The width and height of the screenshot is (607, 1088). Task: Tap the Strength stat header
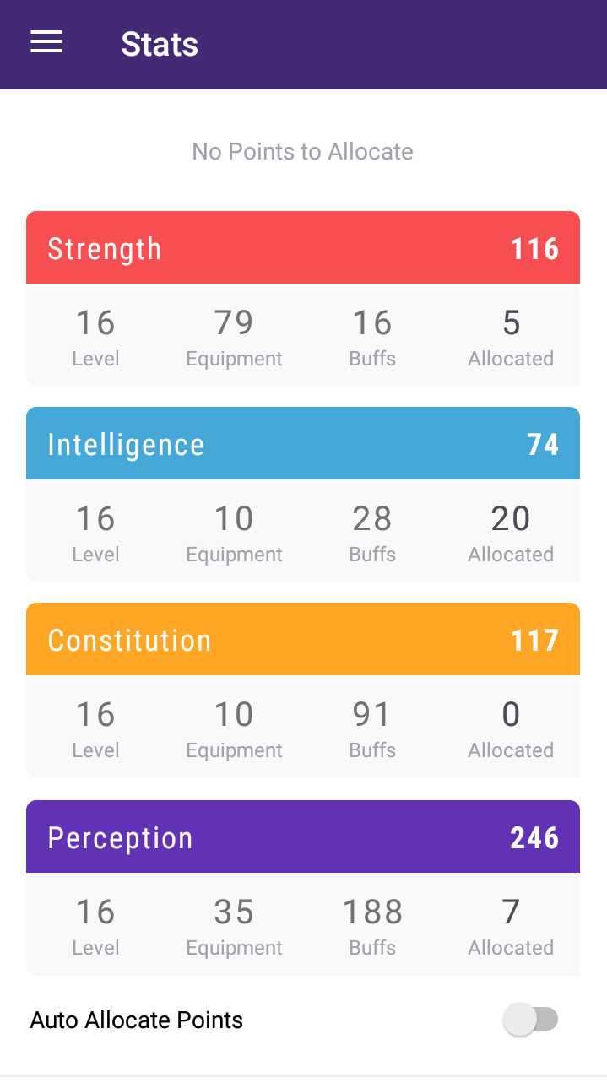302,248
